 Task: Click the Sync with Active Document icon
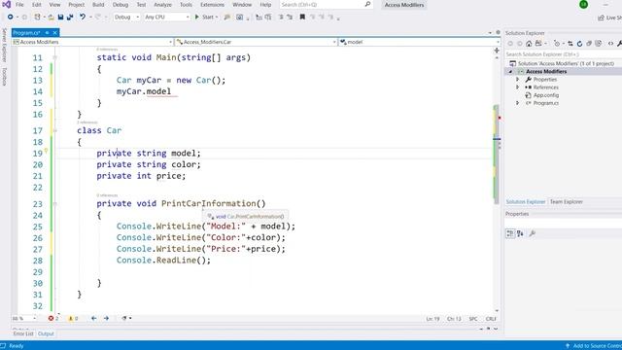570,43
